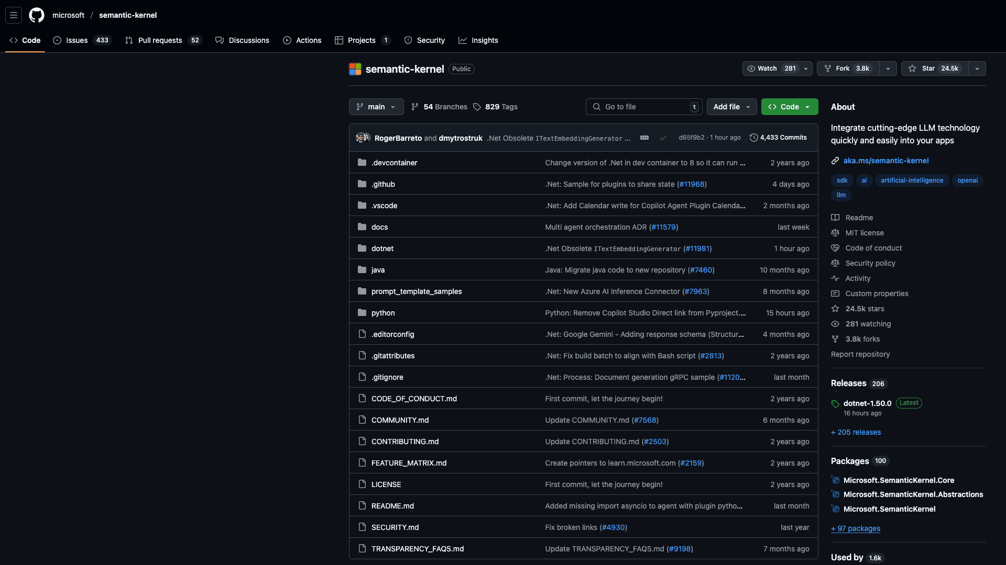Open the python folder

(x=383, y=313)
